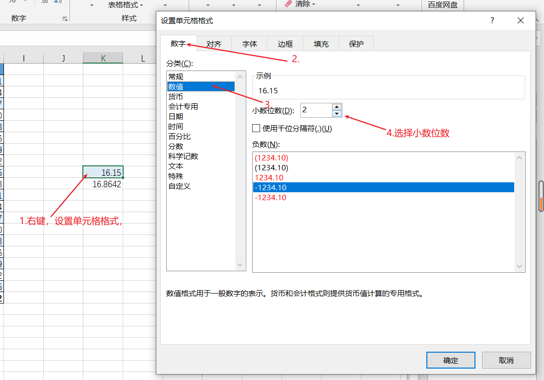Select 分数 in the category list
544x380 pixels.
[201, 146]
